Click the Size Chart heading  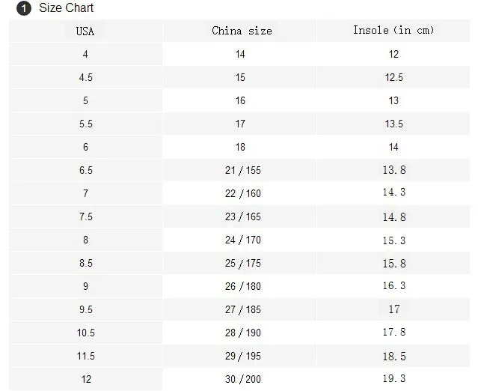click(66, 8)
